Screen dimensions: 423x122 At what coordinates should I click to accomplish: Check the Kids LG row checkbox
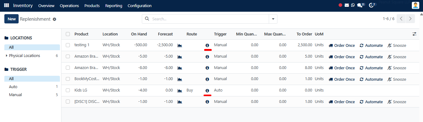tap(68, 90)
